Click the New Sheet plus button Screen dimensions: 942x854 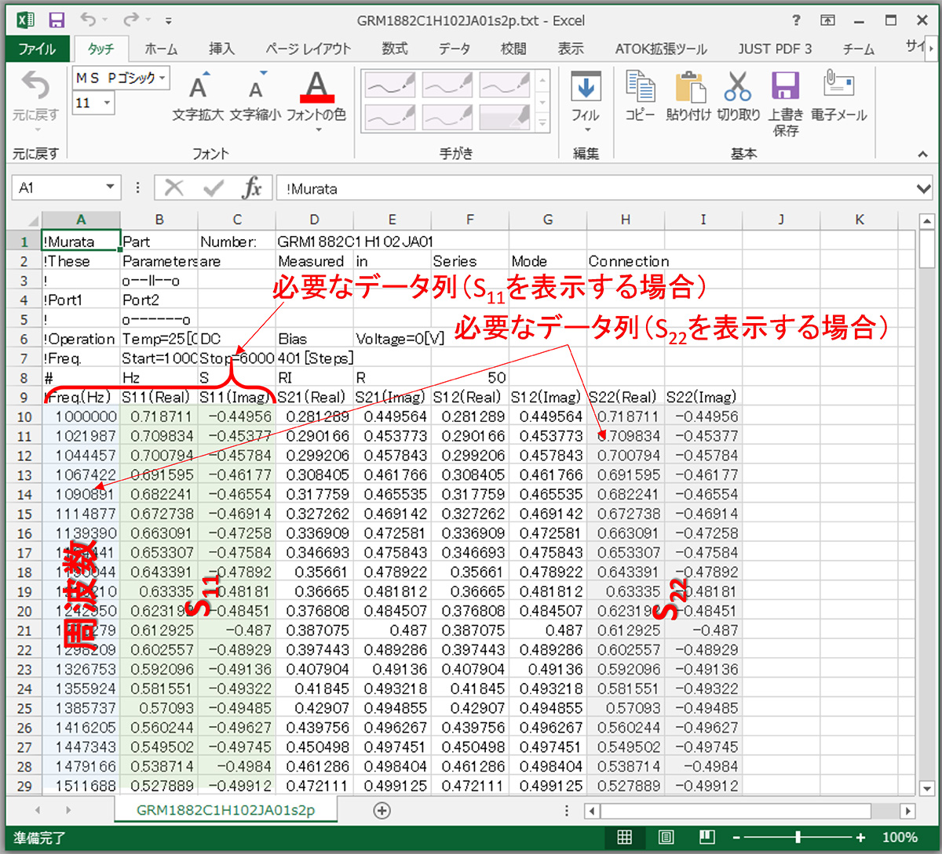pos(382,810)
